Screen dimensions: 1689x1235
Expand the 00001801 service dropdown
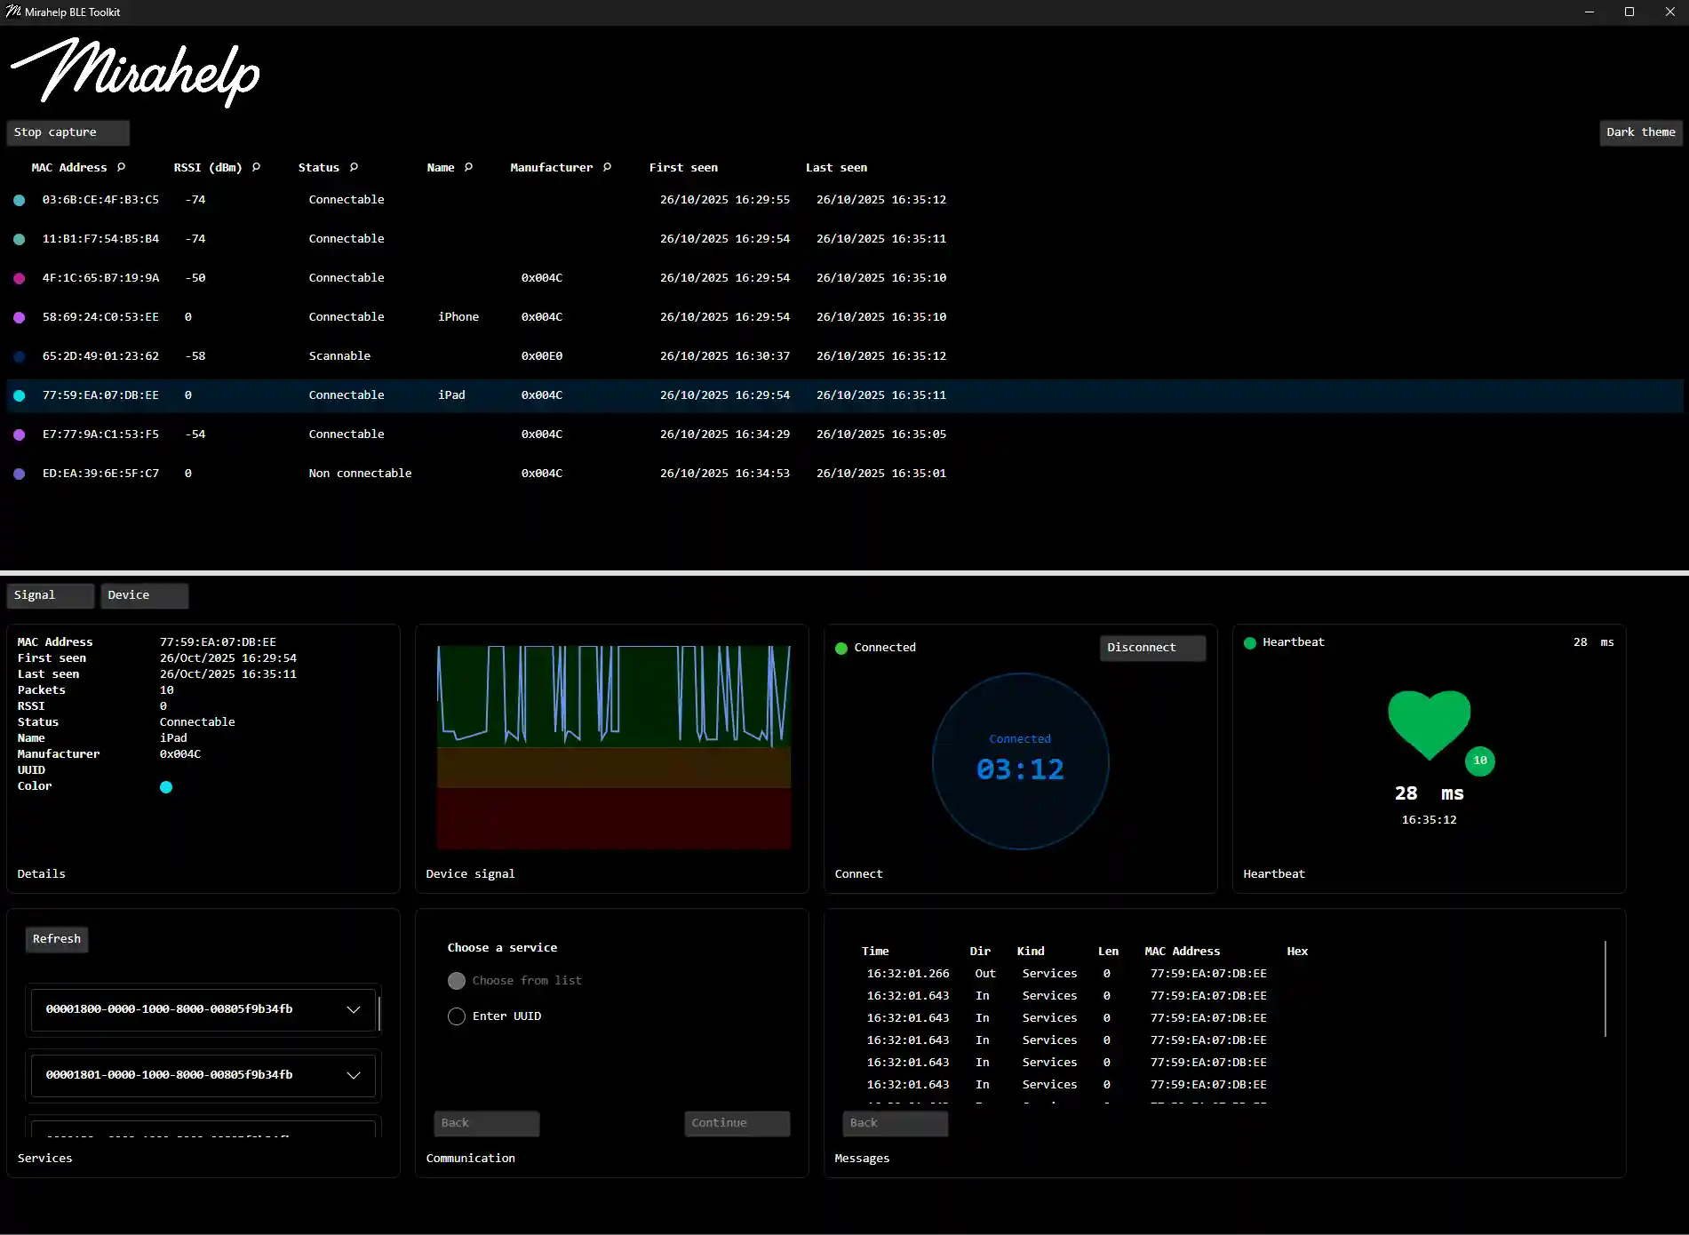pos(354,1075)
